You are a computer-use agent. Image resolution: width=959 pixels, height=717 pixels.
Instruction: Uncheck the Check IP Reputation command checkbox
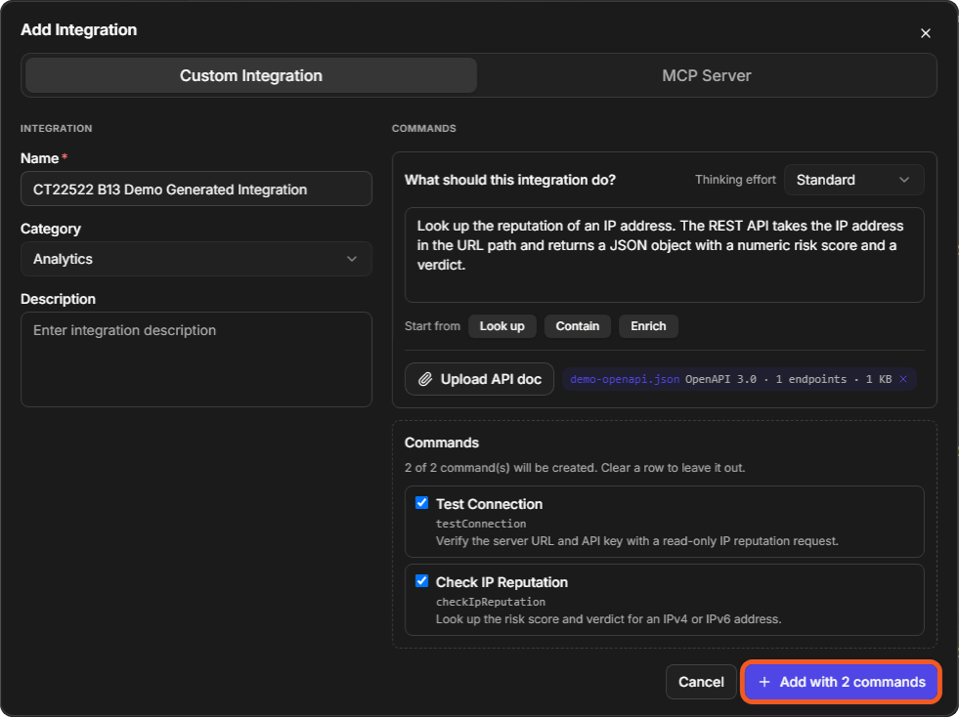click(421, 580)
